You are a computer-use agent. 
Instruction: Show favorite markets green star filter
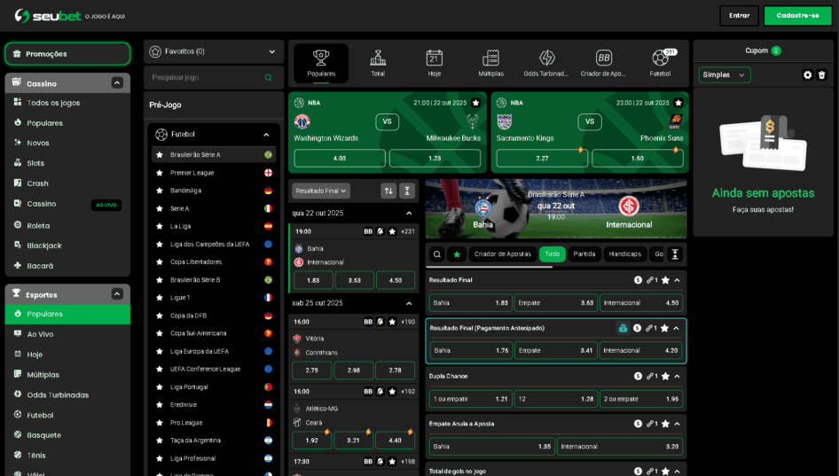(457, 254)
